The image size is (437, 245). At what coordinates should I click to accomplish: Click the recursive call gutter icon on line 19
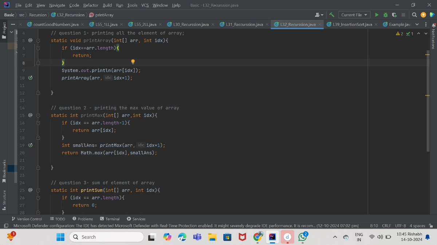[x=31, y=145]
